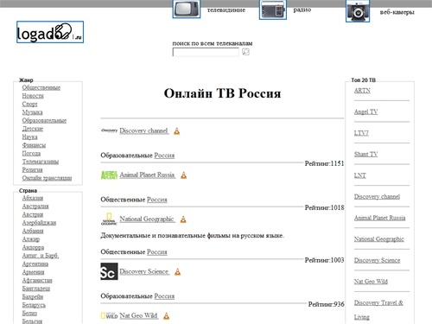Choose Австралия in country list
Screen dimensions: 432x324
pyautogui.click(x=35, y=206)
